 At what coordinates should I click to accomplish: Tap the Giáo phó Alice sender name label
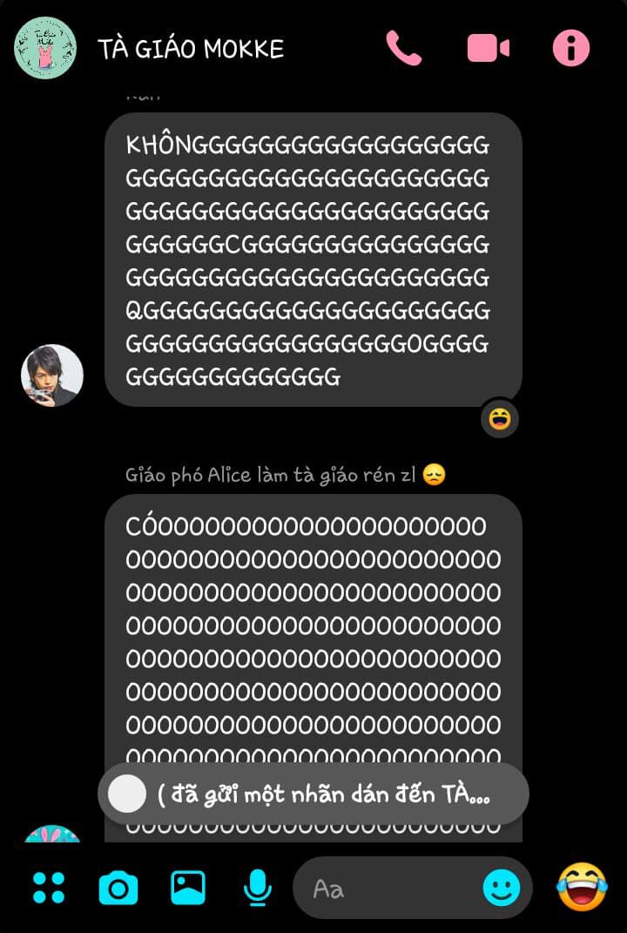point(271,476)
